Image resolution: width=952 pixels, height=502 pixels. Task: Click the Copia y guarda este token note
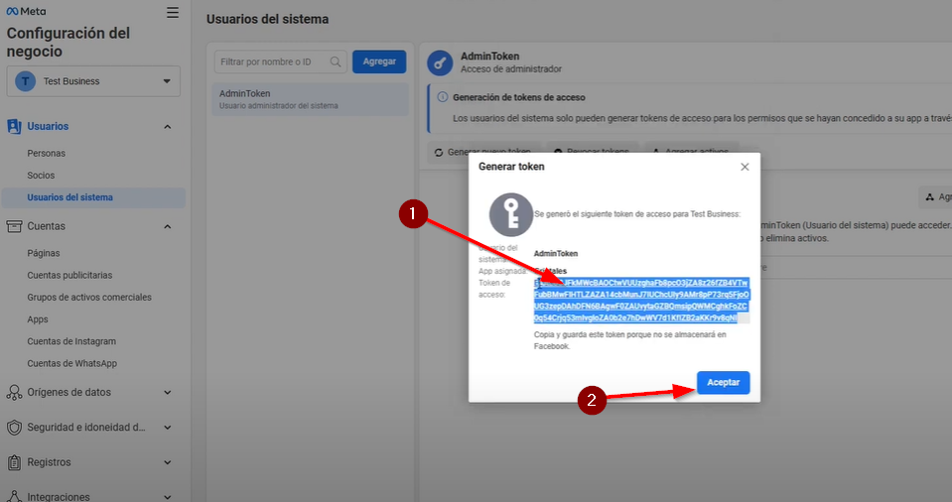coord(629,340)
